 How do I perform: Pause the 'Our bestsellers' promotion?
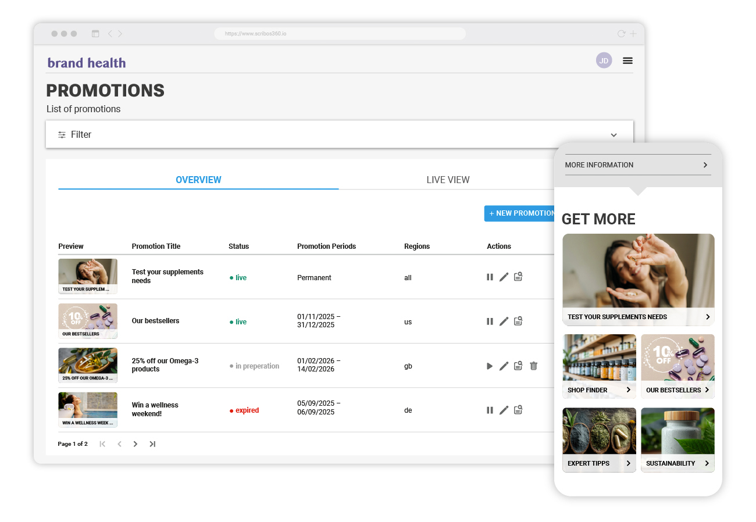(x=490, y=321)
